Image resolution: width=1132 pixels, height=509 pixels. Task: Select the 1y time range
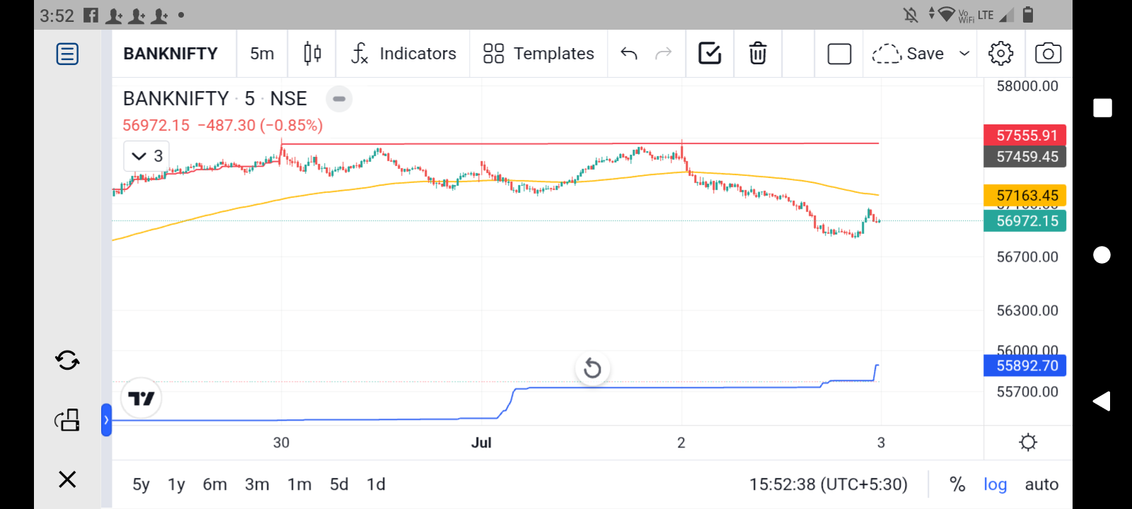click(x=176, y=484)
